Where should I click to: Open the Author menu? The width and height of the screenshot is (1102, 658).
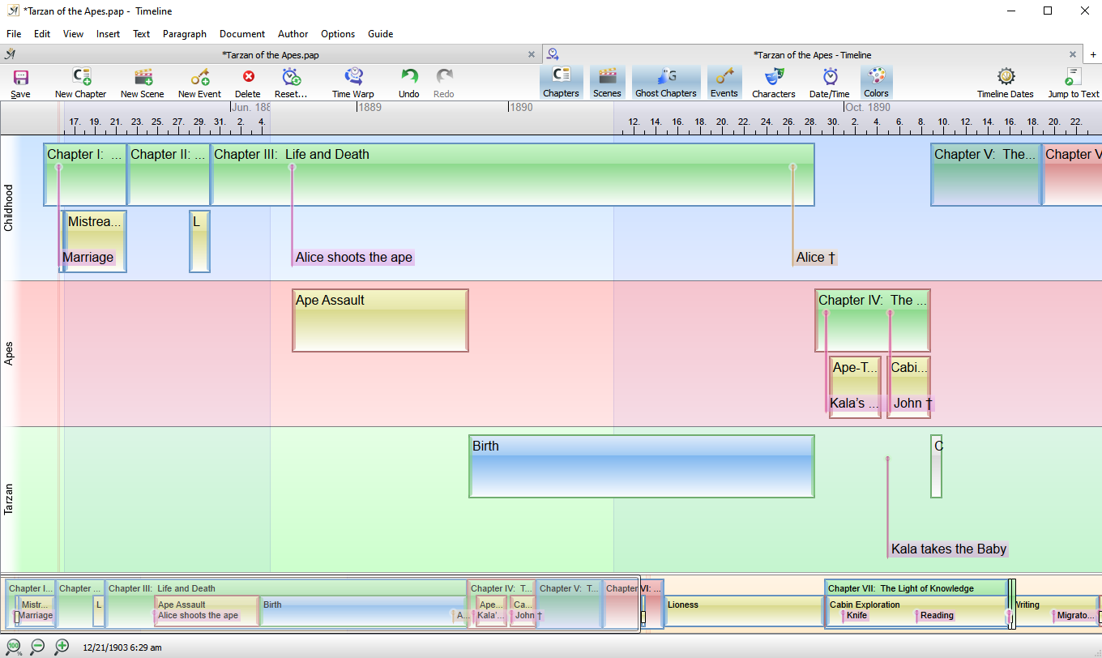(x=293, y=34)
